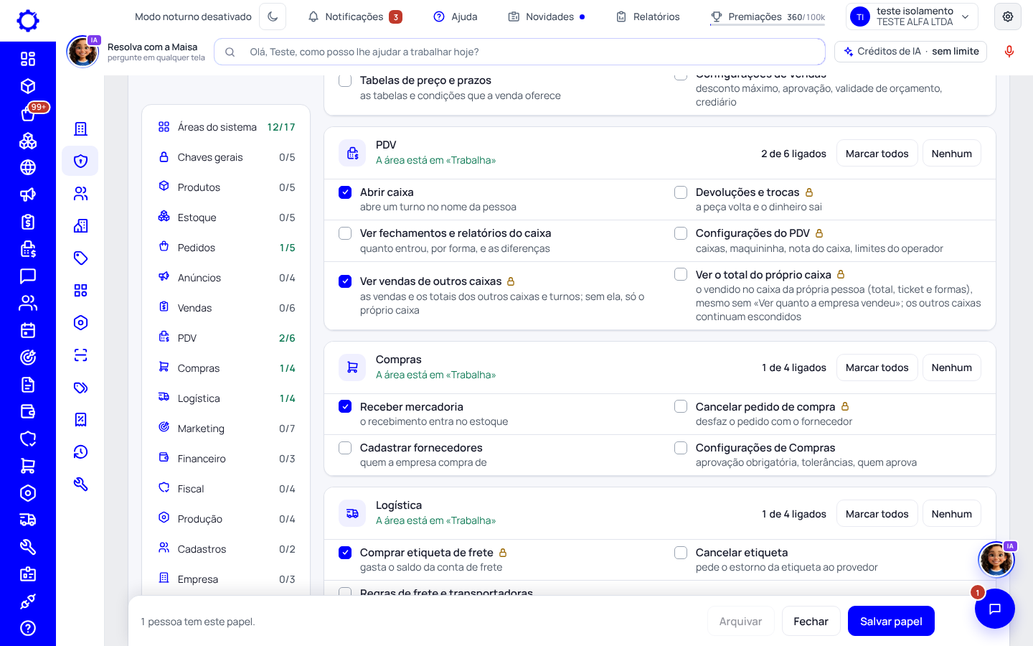The image size is (1033, 646).
Task: Expand the teste isolamento account dropdown
Action: [x=912, y=17]
